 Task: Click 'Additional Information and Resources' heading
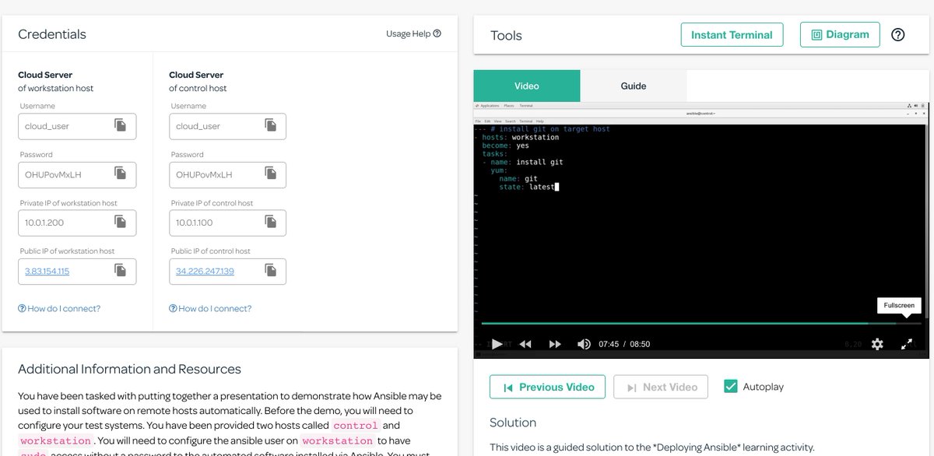(129, 369)
